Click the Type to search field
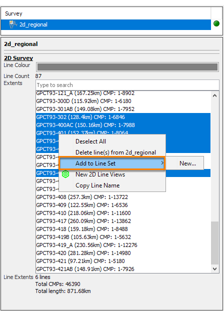This screenshot has height=311, width=224. click(x=127, y=85)
